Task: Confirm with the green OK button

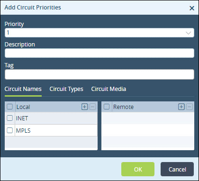Action: pos(138,169)
